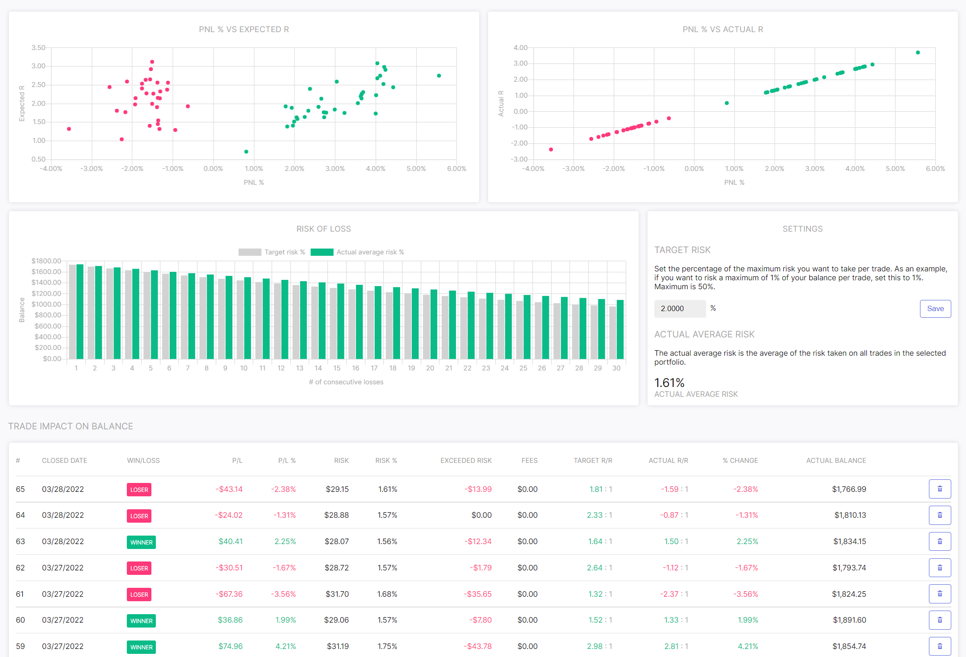Screen dimensions: 966x657
Task: Sort table by CLOSED DATE column
Action: point(65,460)
